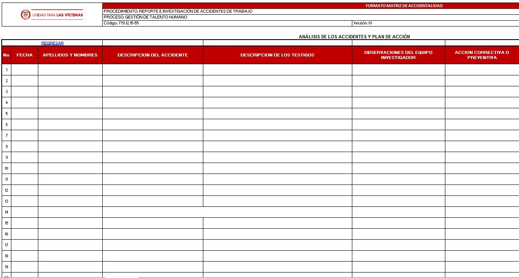
Task: Click the APELLIDOS Y NOMBRES column header
Action: [x=70, y=55]
